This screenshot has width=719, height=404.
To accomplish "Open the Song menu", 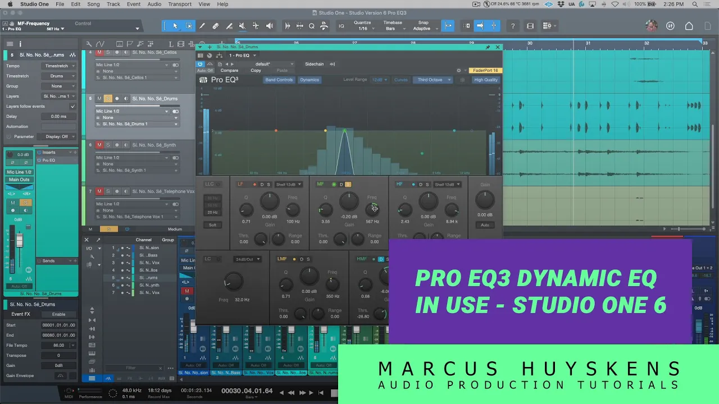I will click(x=93, y=4).
